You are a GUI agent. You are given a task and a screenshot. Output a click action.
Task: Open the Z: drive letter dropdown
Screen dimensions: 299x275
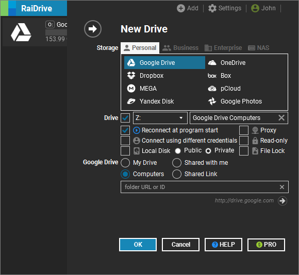coord(160,118)
